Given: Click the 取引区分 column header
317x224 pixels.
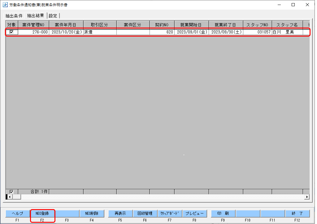Looking at the screenshot, I should (x=100, y=25).
